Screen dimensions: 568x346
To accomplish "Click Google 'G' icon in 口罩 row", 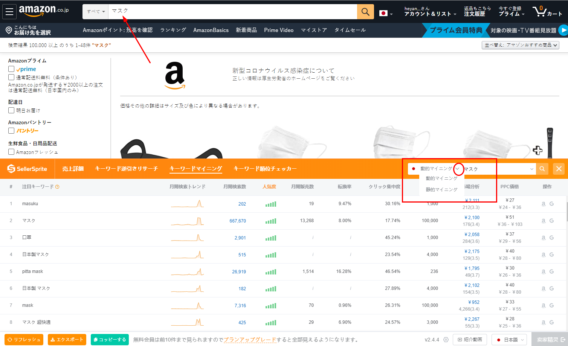I will click(551, 238).
